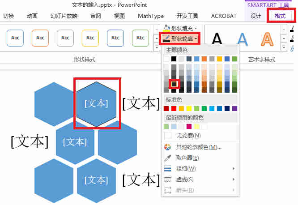This screenshot has height=205, width=298.
Task: Apply the black WordArt A style
Action: pyautogui.click(x=217, y=38)
